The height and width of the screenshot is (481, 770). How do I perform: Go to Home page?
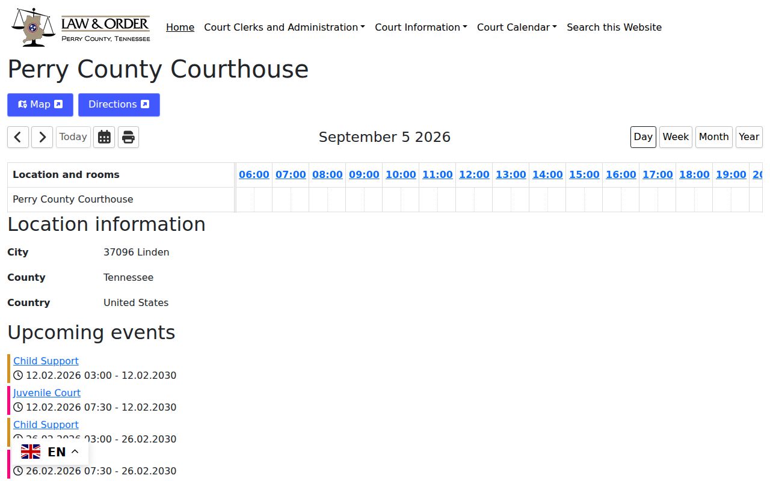pos(180,27)
